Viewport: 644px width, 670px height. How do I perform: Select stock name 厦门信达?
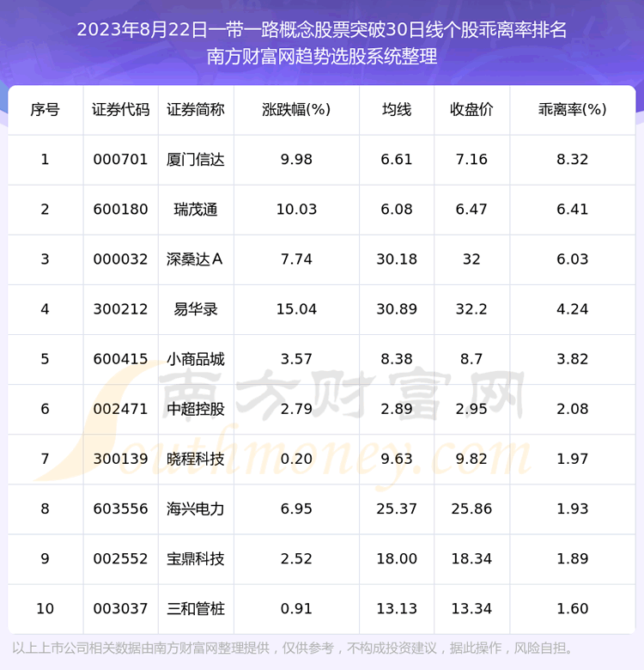196,160
